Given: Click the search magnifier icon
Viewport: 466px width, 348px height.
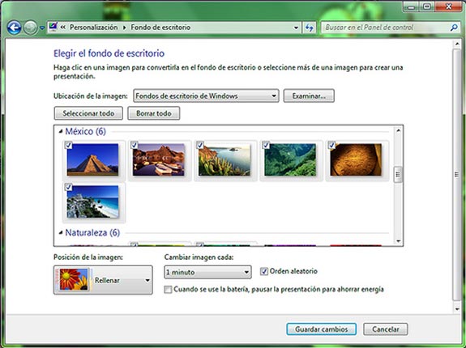Looking at the screenshot, I should click(x=454, y=28).
